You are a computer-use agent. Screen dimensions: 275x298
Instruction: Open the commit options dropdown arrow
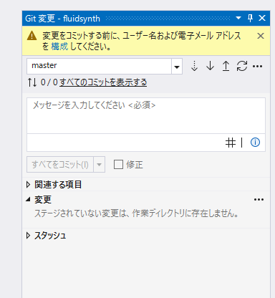(x=99, y=165)
